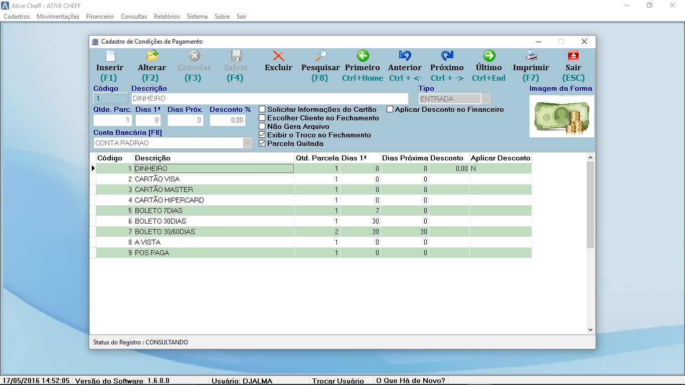Click the vertical scrollbar thumb of grid
Image resolution: width=685 pixels, height=385 pixels.
click(x=590, y=205)
